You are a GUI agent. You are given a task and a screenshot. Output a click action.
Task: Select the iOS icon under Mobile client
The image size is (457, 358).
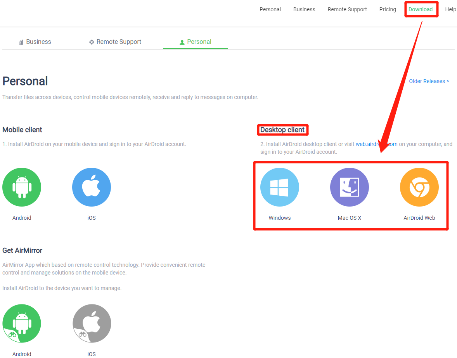92,187
